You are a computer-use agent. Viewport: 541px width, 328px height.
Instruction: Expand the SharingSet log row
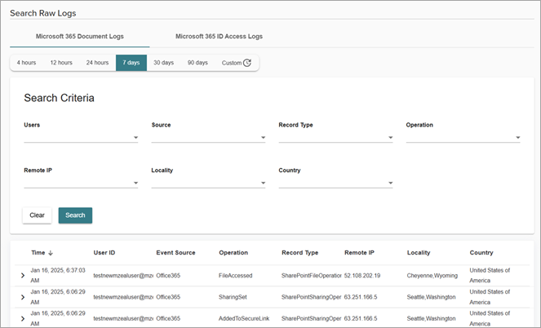(x=23, y=297)
